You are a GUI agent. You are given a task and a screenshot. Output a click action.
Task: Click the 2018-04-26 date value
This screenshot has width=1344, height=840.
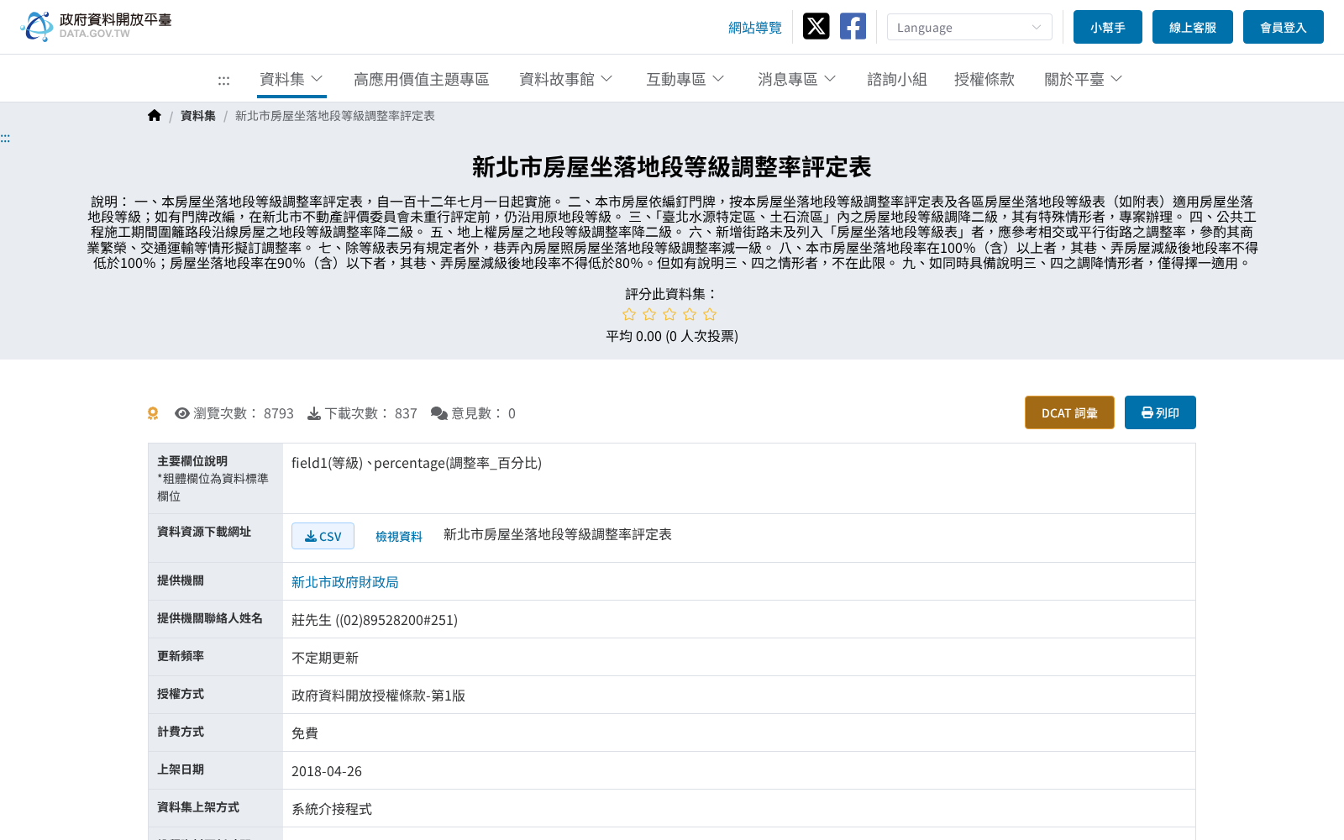[x=327, y=771]
